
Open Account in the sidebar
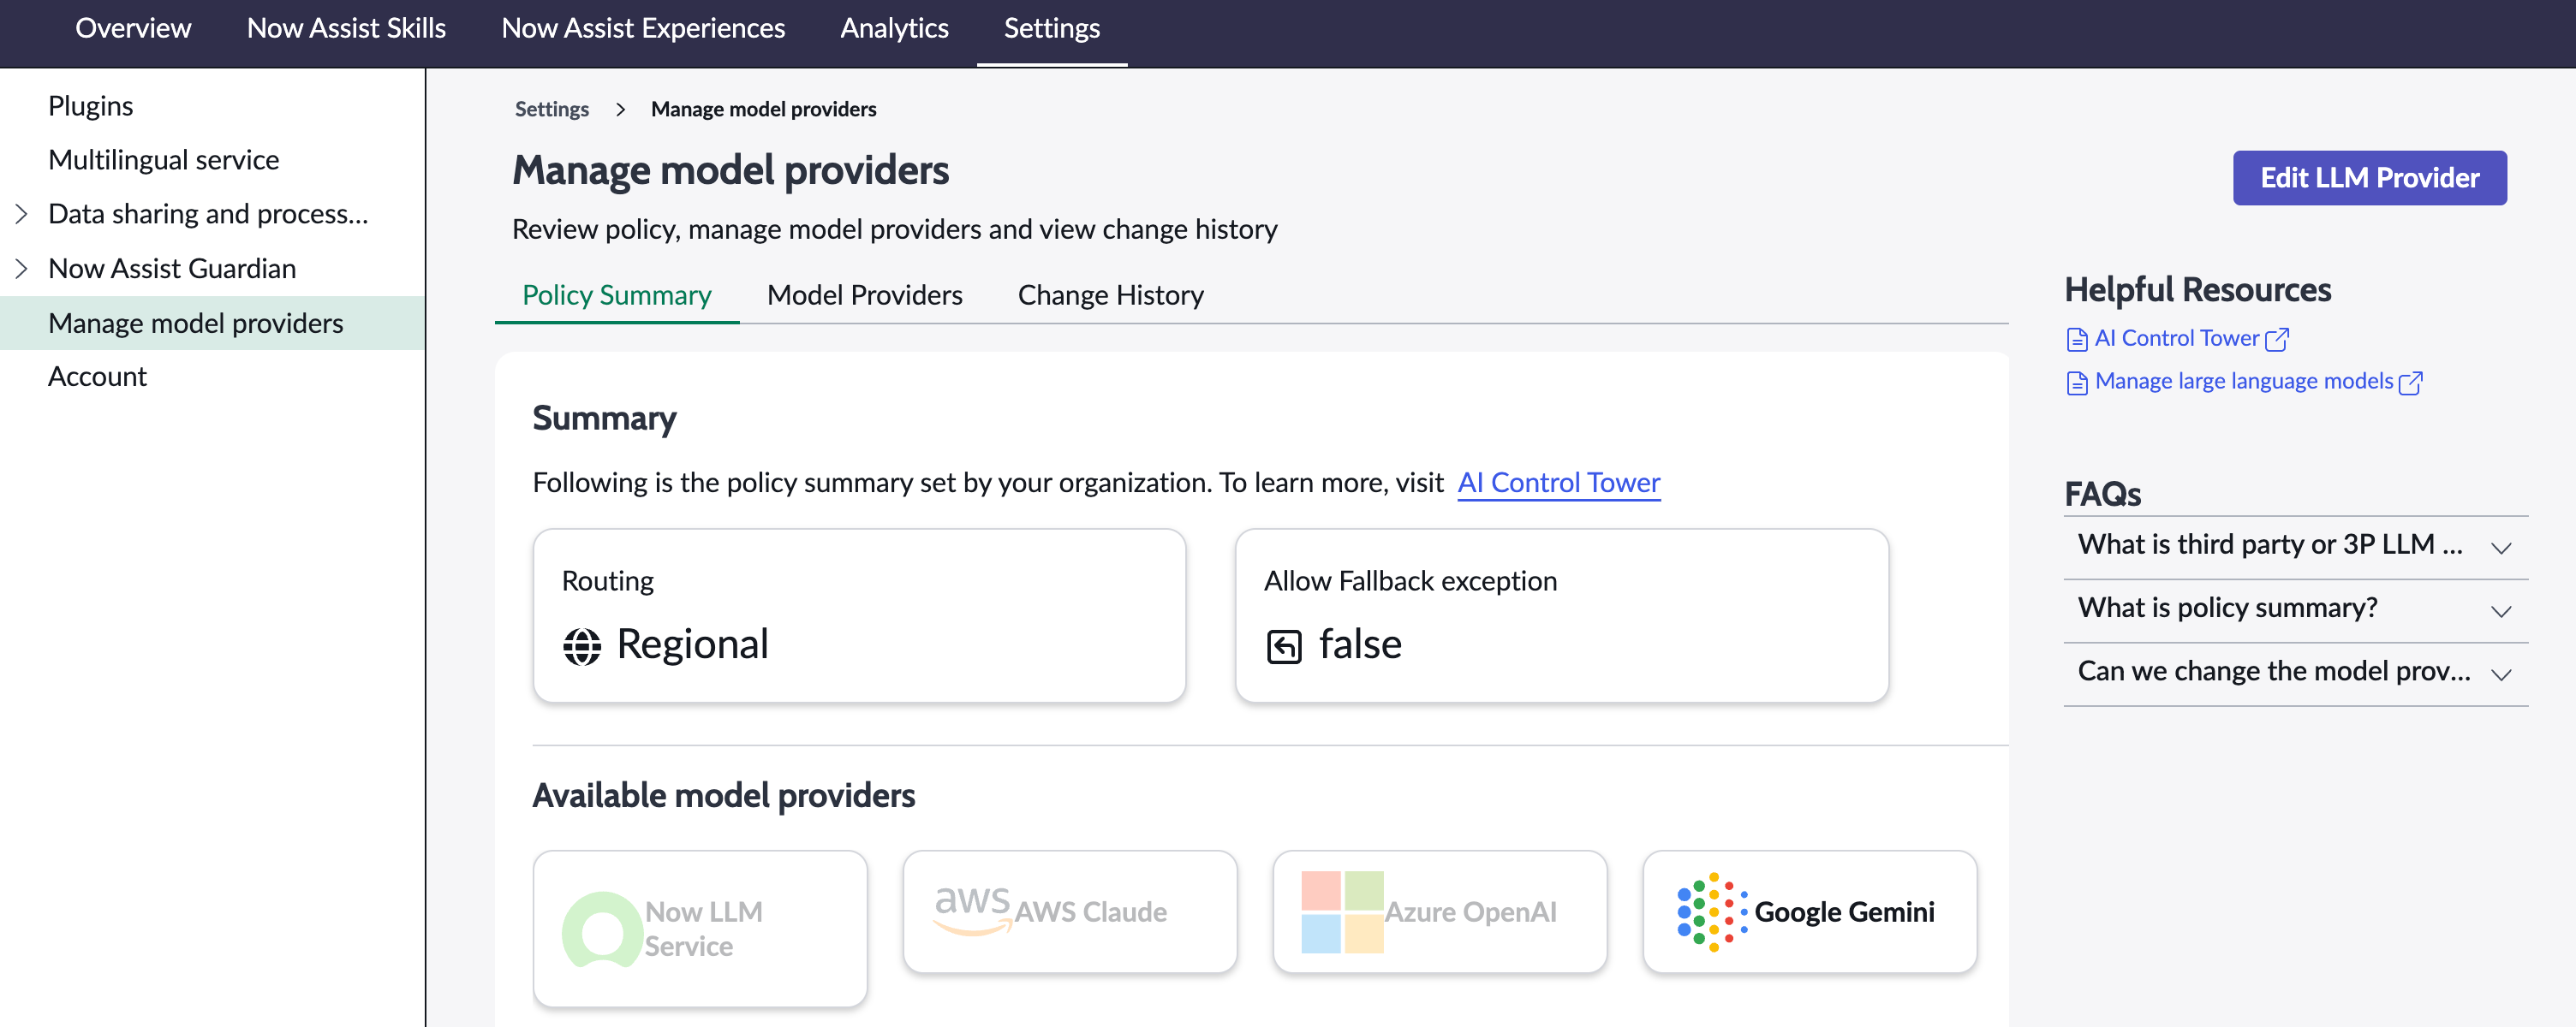coord(97,377)
